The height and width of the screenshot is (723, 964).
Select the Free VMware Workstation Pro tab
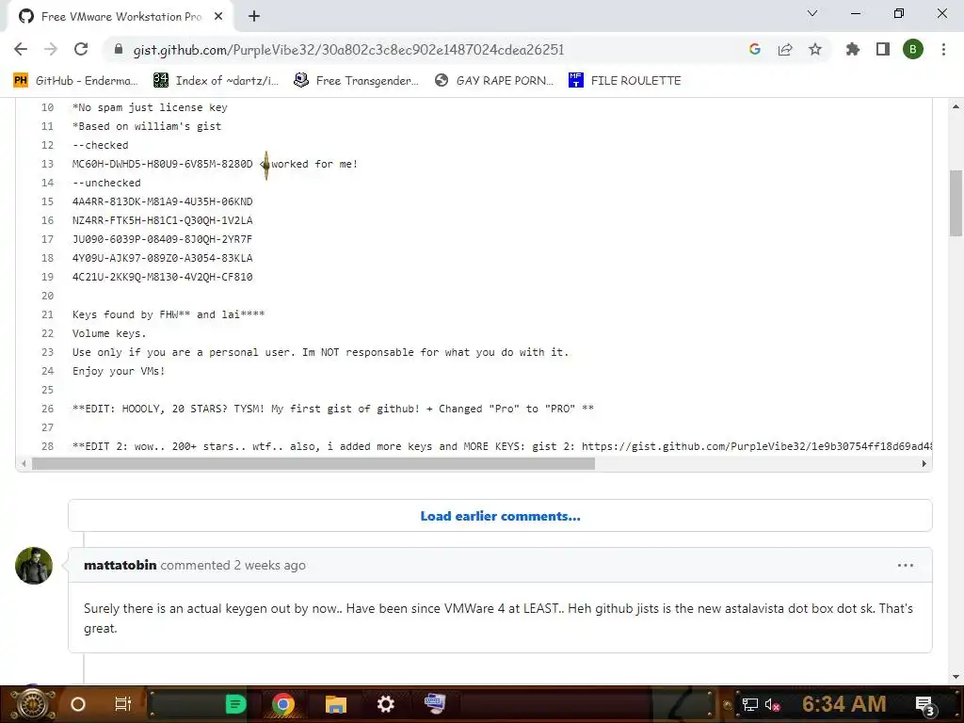coord(120,17)
